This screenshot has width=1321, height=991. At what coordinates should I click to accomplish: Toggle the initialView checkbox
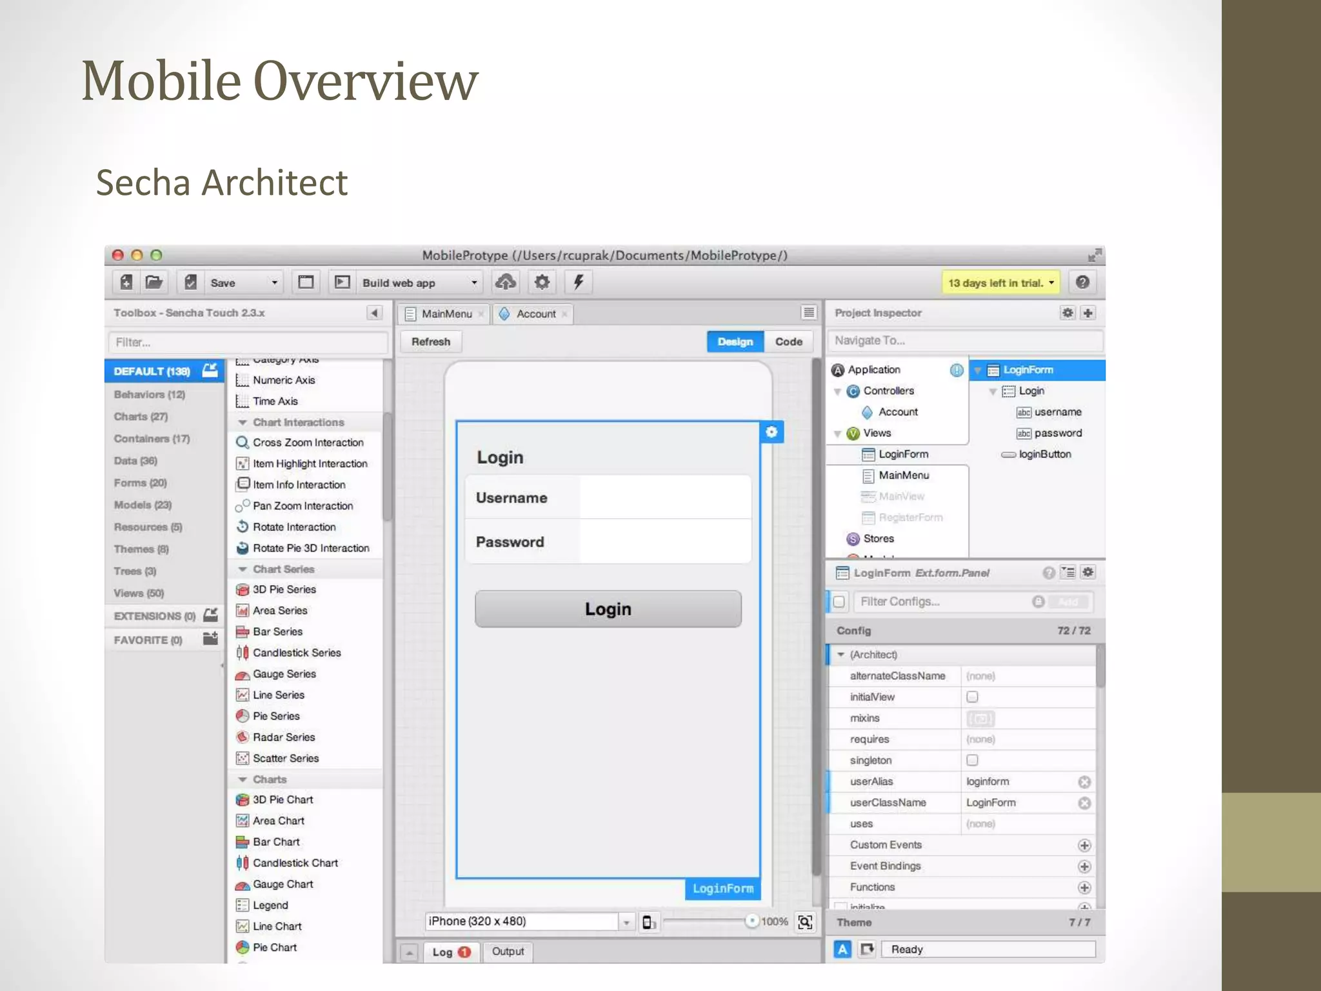click(972, 697)
